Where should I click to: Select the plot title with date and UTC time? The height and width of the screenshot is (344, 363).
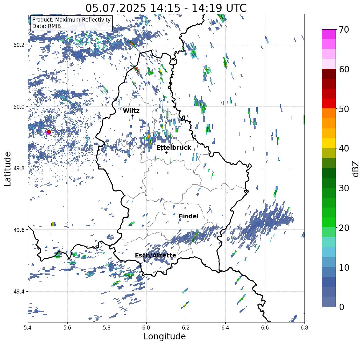(x=166, y=8)
